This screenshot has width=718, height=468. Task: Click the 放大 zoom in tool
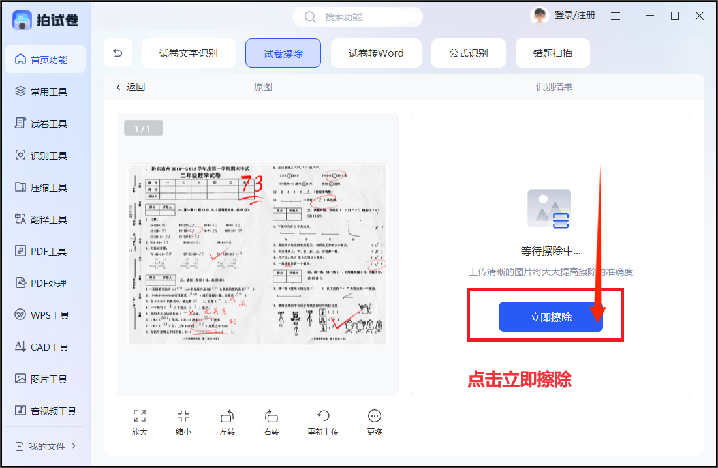pyautogui.click(x=139, y=422)
